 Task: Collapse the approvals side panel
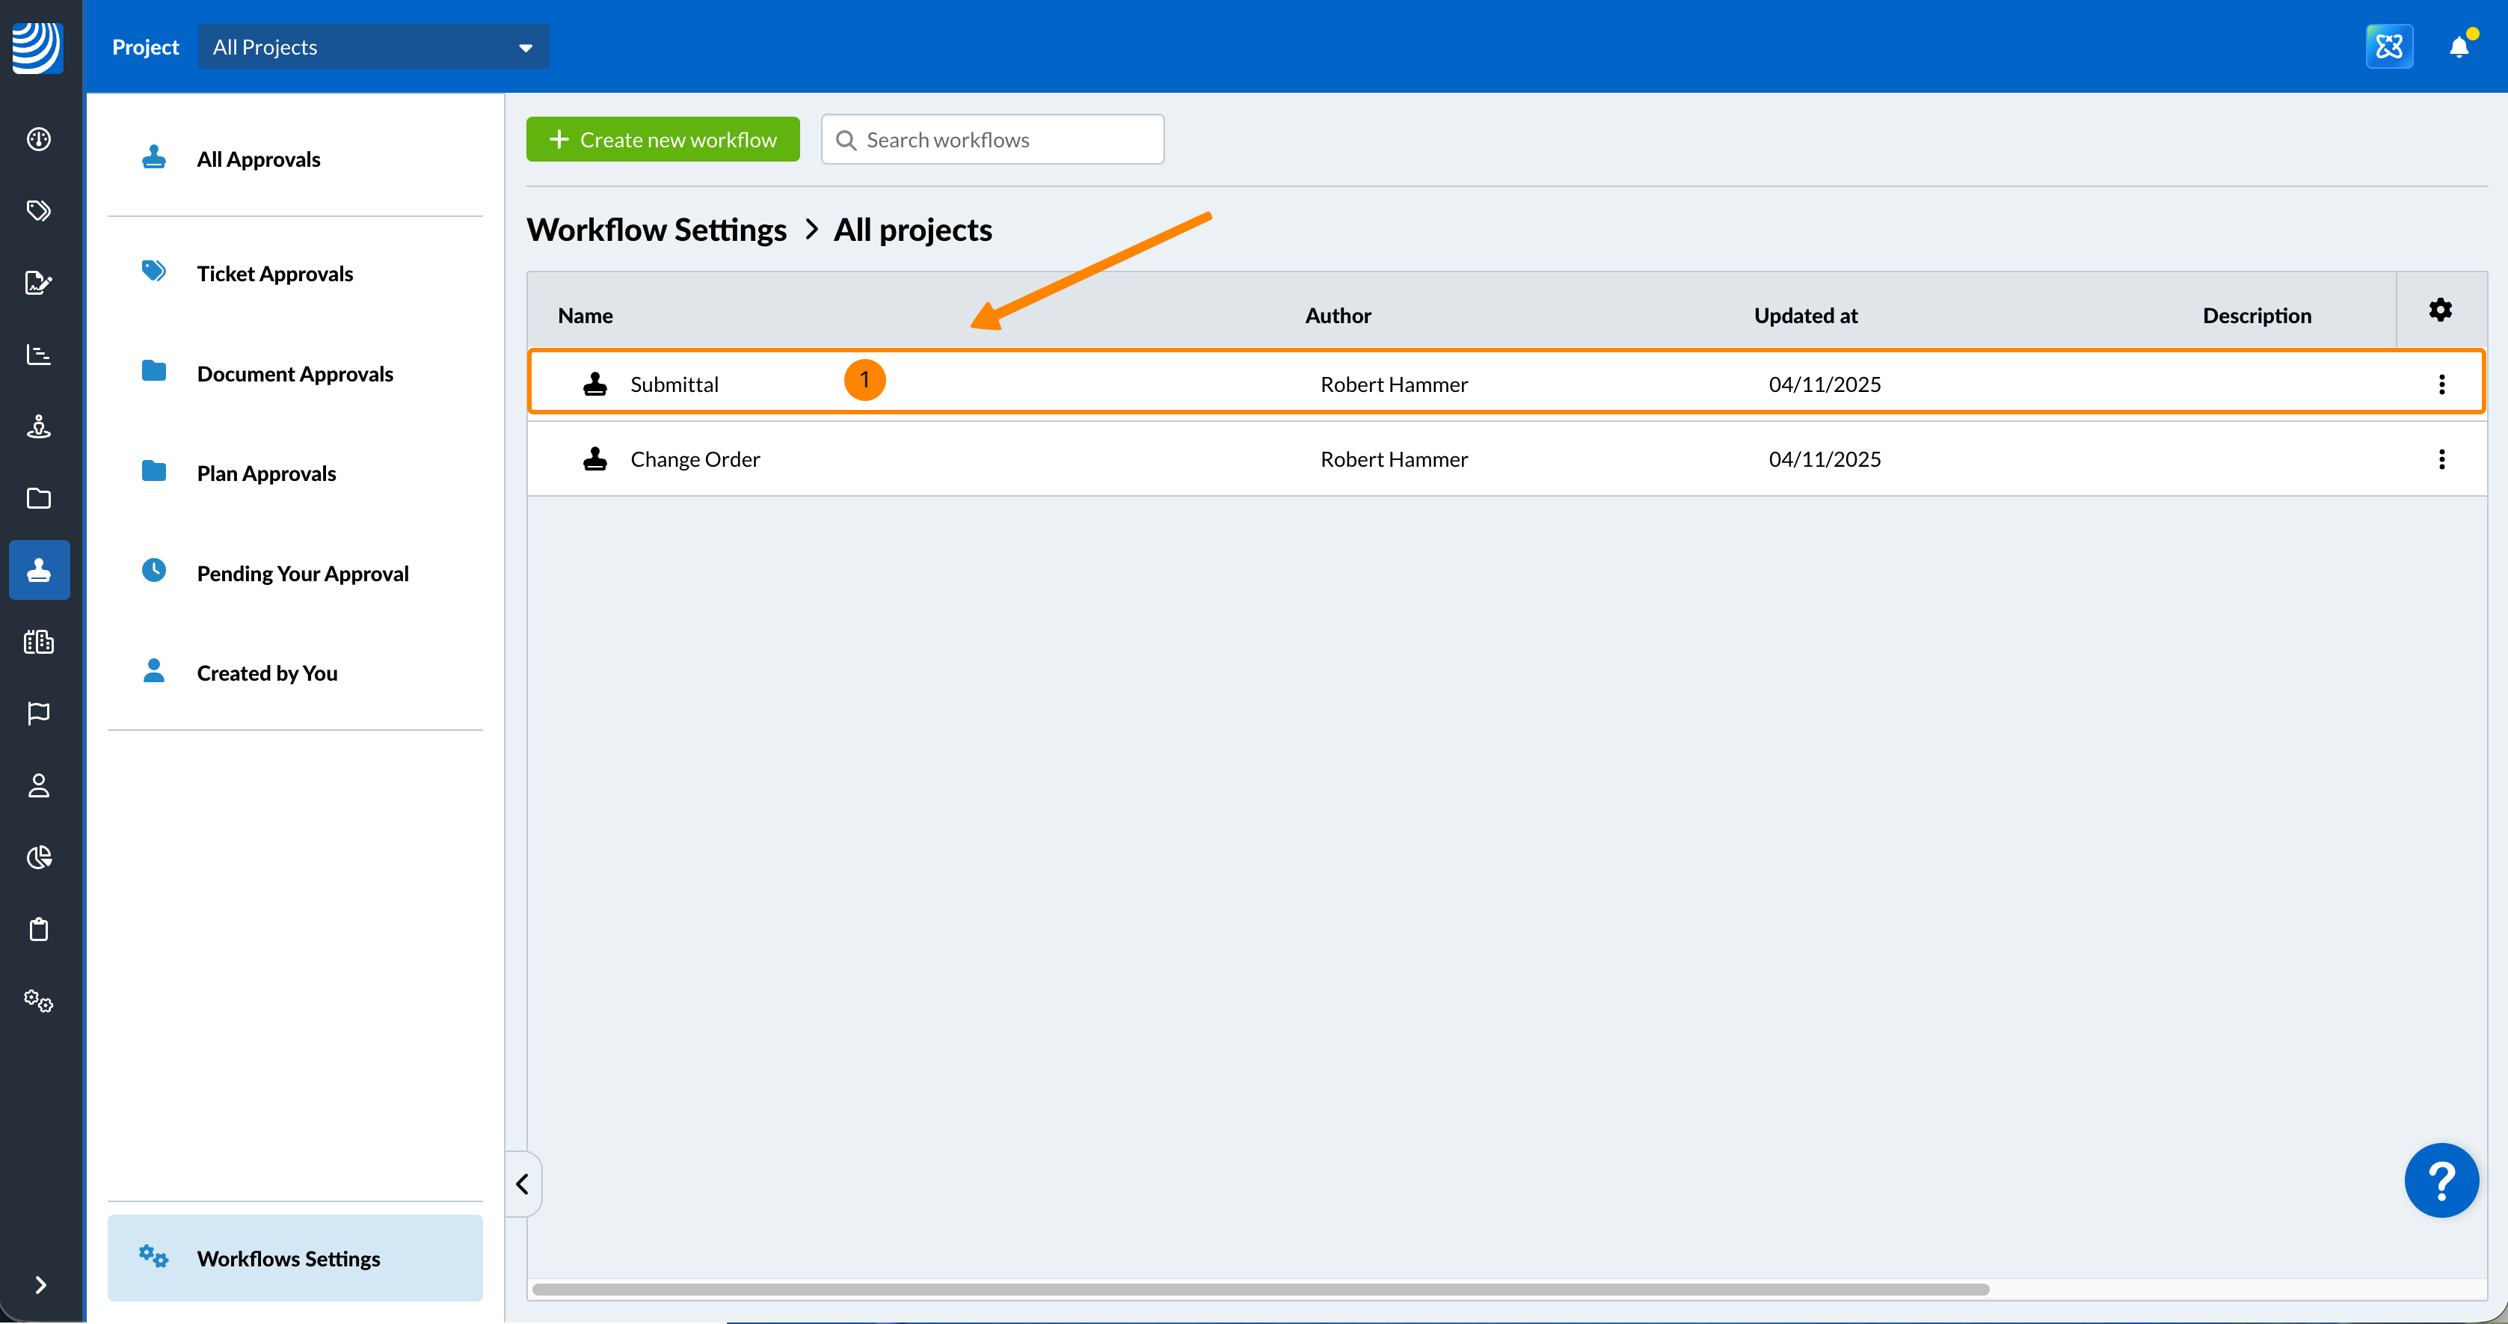[523, 1183]
